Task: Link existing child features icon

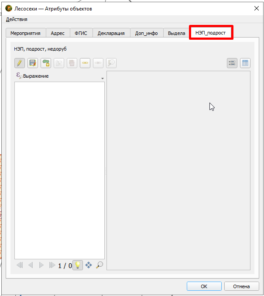Action: click(x=85, y=63)
